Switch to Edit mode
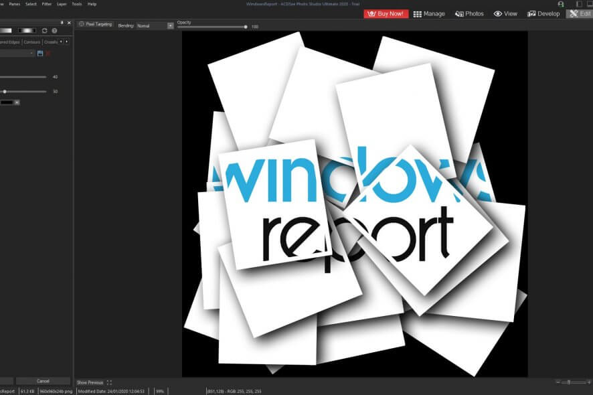 pyautogui.click(x=580, y=13)
